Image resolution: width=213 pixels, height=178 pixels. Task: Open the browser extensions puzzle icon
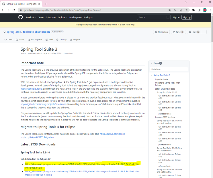pyautogui.click(x=194, y=10)
